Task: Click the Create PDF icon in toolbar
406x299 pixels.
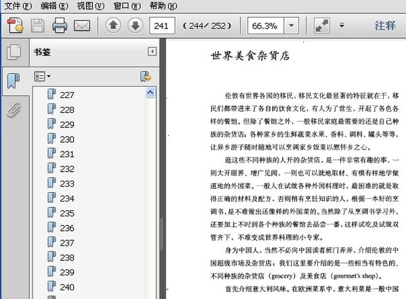Action: pos(15,26)
